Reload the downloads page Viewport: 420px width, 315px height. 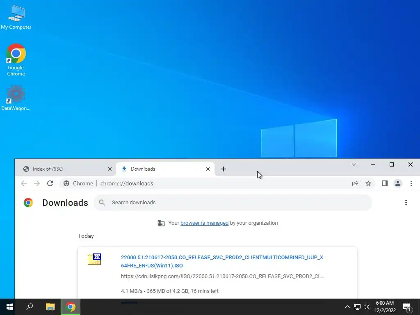(50, 183)
